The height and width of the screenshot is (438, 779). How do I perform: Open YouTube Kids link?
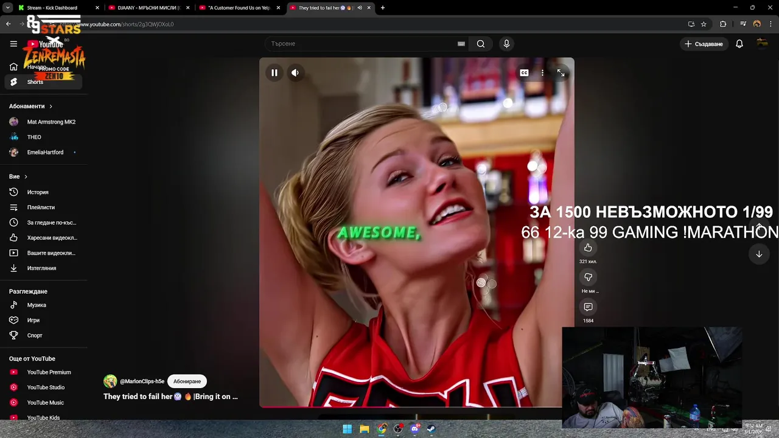tap(43, 417)
